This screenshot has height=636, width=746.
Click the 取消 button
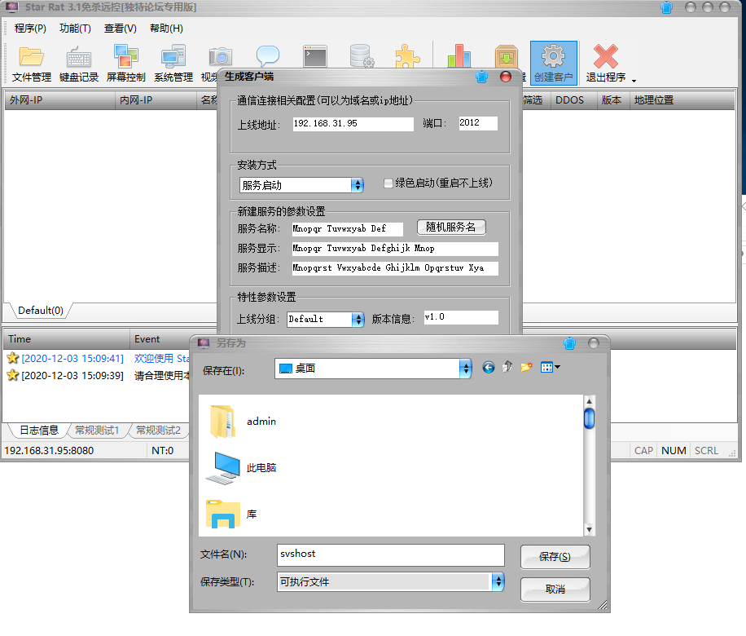[x=555, y=590]
